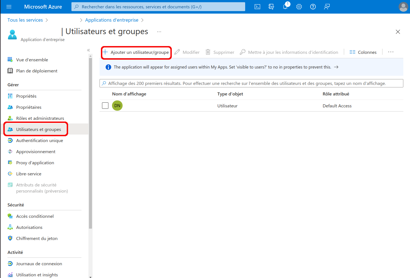Go to Applications d'entreprise breadcrumb
The width and height of the screenshot is (410, 278).
(x=112, y=20)
